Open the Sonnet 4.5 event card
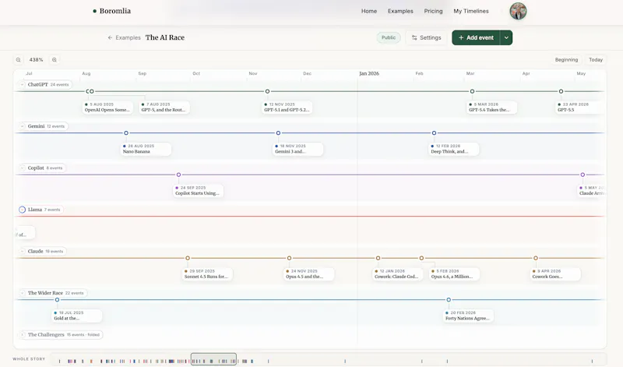This screenshot has width=623, height=367. point(207,274)
